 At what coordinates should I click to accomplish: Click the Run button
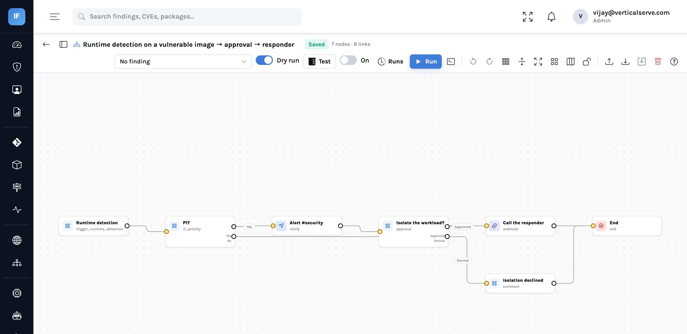coord(426,61)
